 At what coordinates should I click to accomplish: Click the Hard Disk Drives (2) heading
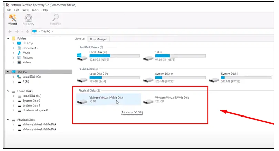click(91, 47)
